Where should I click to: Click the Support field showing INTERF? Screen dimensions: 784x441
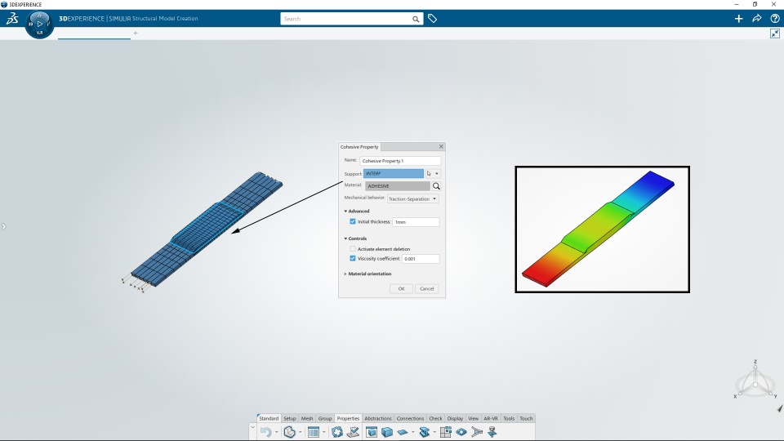394,173
